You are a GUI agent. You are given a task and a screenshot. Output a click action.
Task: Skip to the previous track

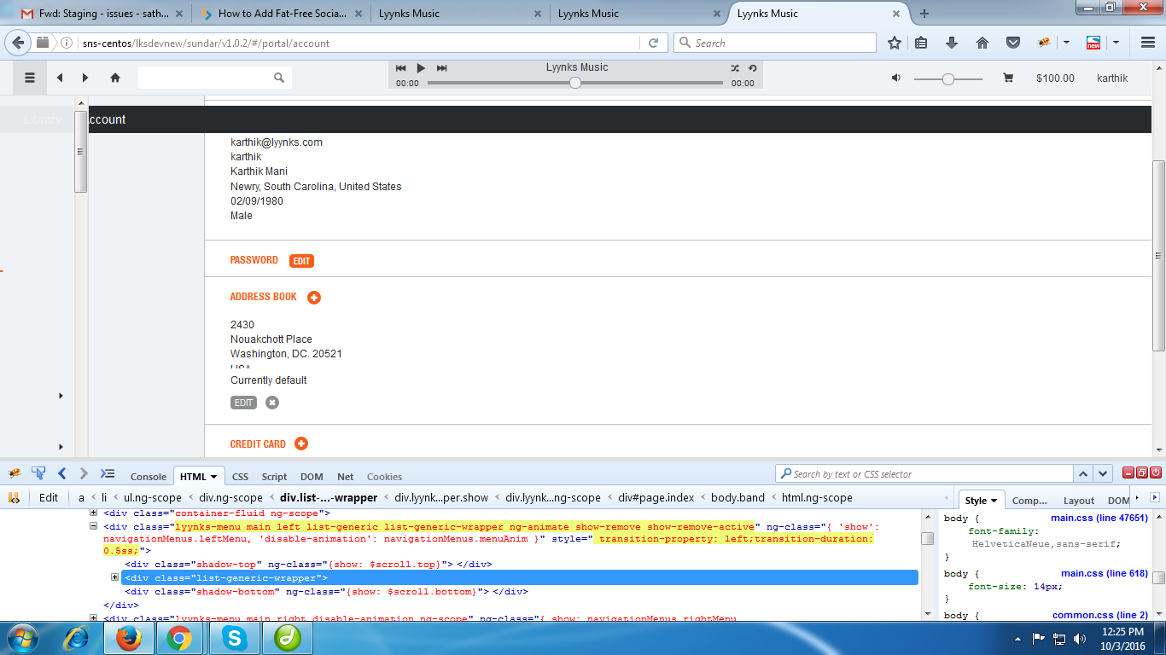point(400,68)
